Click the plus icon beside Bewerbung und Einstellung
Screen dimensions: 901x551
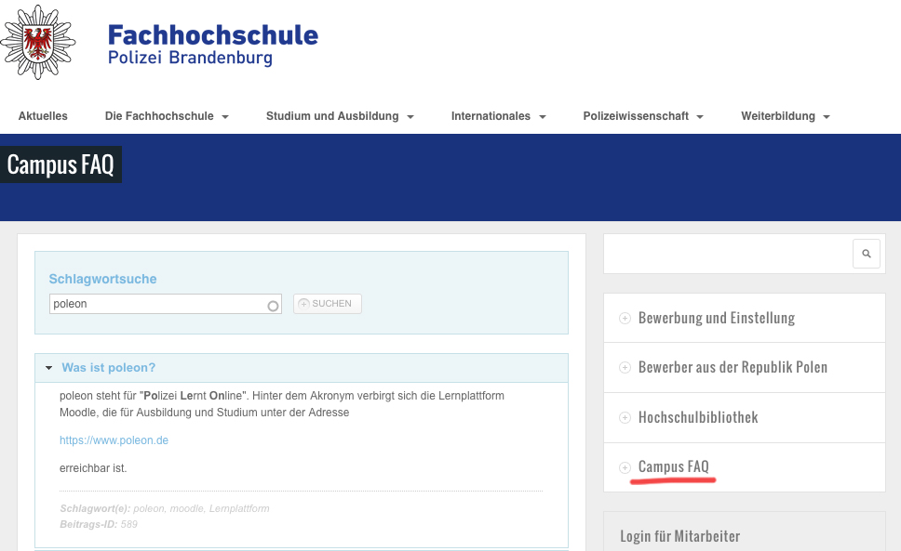(x=625, y=318)
